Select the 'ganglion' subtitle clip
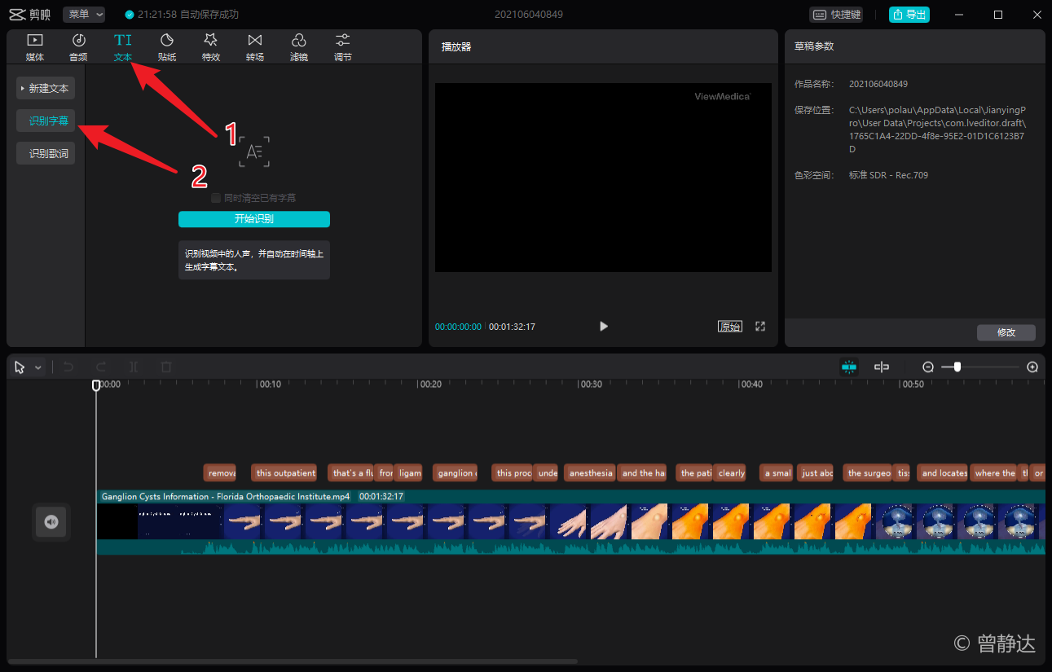The image size is (1052, 672). (x=455, y=473)
